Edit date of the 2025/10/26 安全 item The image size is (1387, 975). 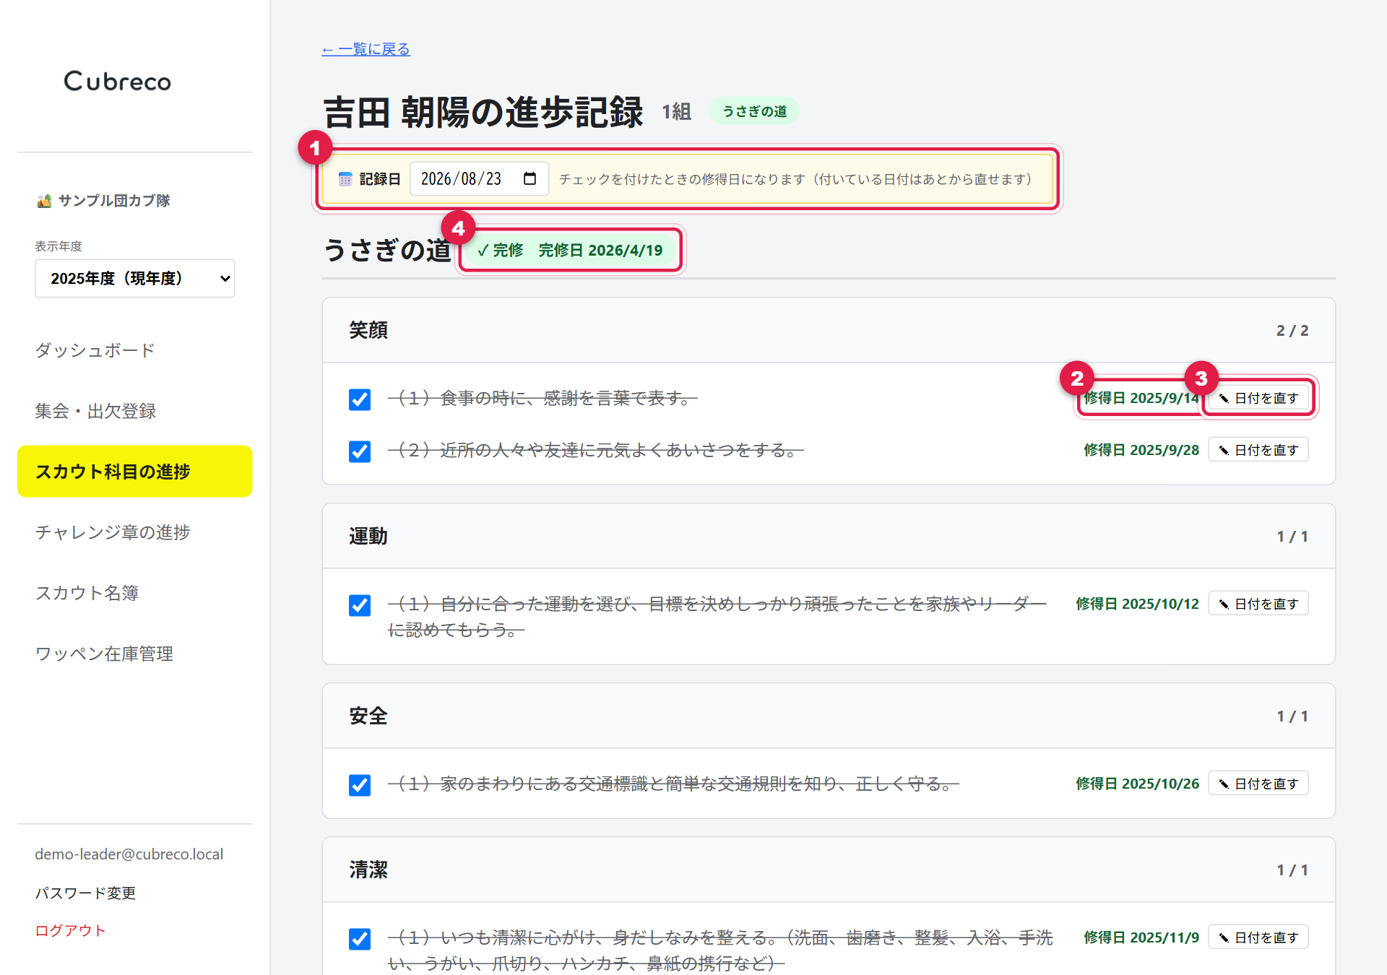[x=1258, y=784]
